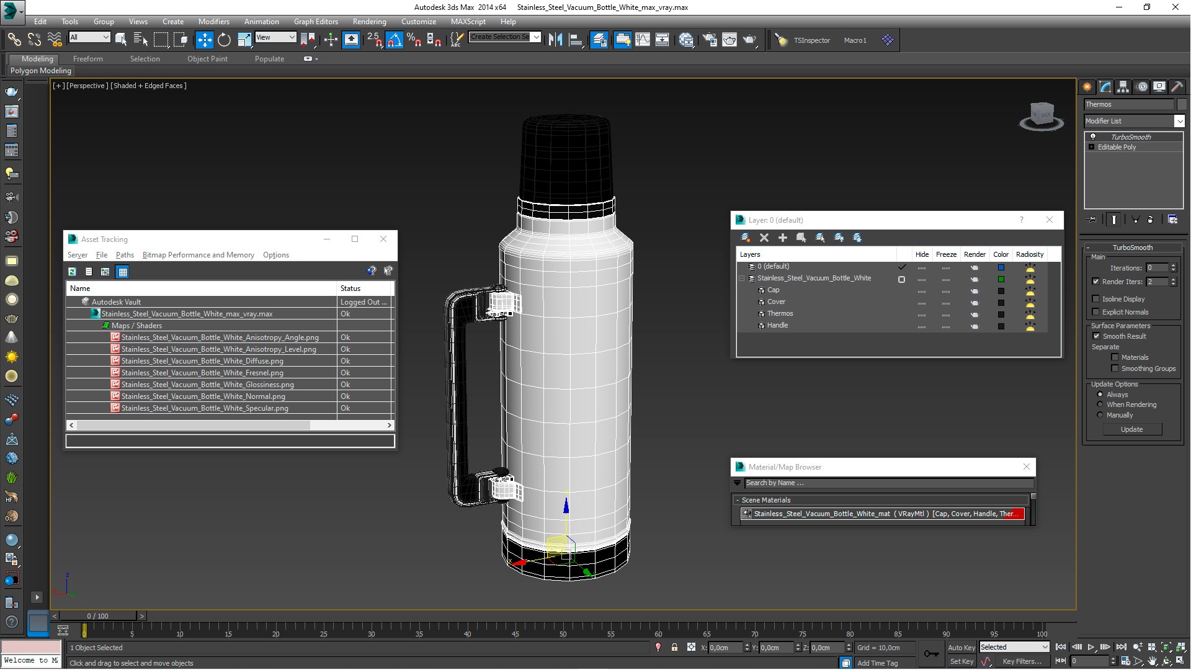
Task: Open the Utilities hammer panel tab
Action: [1177, 87]
